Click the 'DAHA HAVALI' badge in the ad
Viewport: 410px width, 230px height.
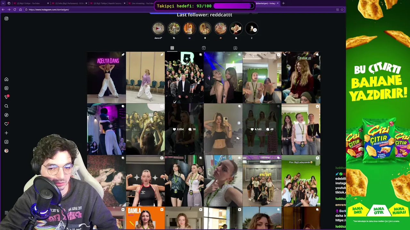pos(399,210)
